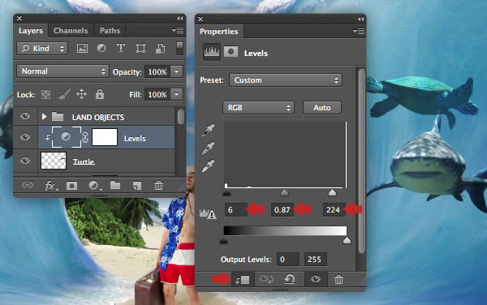487x305 pixels.
Task: Open the Opacity slider dropdown arrow
Action: pyautogui.click(x=177, y=71)
